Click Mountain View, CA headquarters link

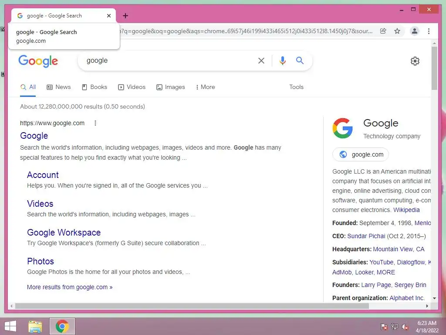399,249
